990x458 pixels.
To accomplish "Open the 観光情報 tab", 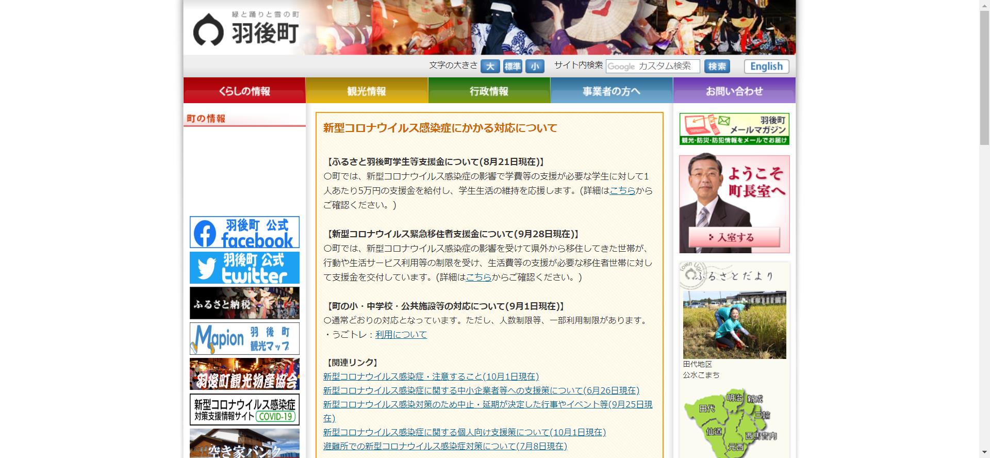I will click(367, 91).
